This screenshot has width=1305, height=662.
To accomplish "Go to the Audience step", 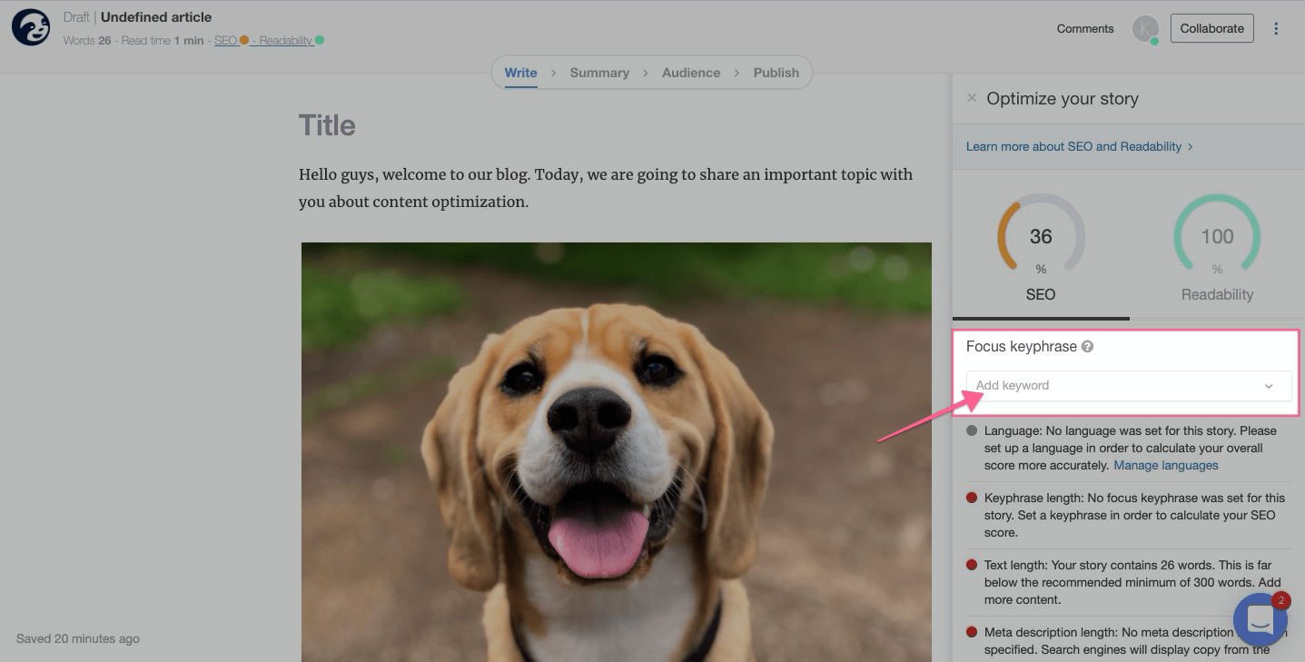I will [691, 73].
